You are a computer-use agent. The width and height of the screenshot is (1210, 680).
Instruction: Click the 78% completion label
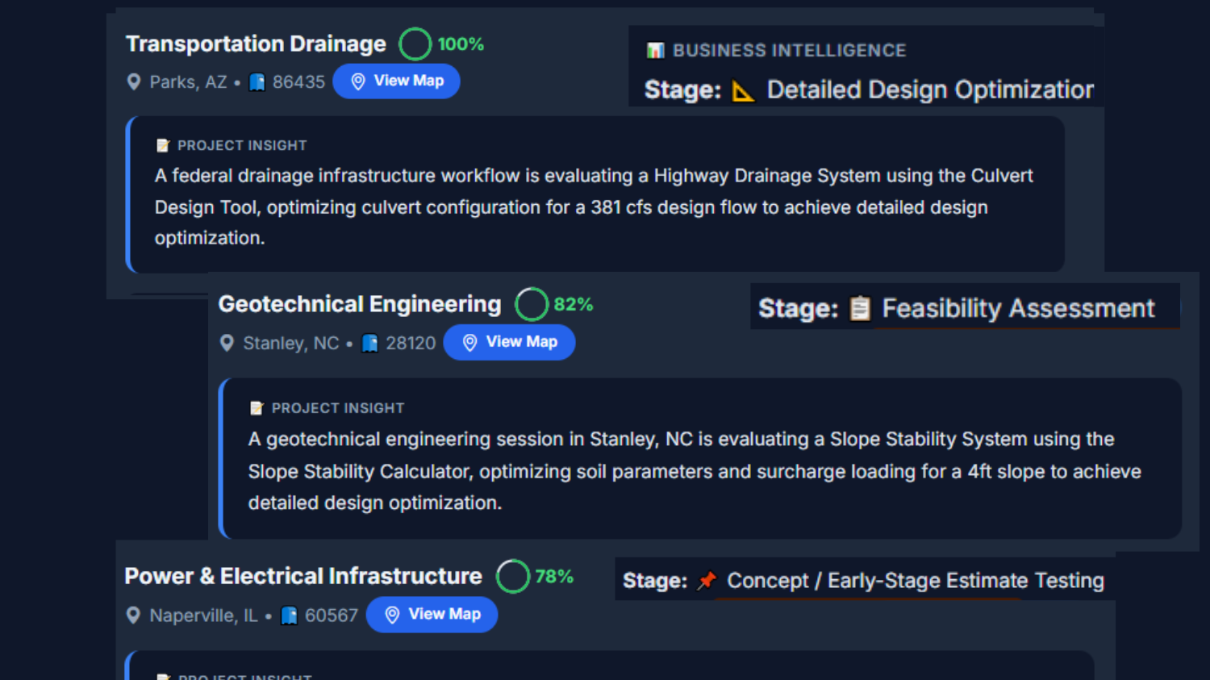click(x=554, y=576)
